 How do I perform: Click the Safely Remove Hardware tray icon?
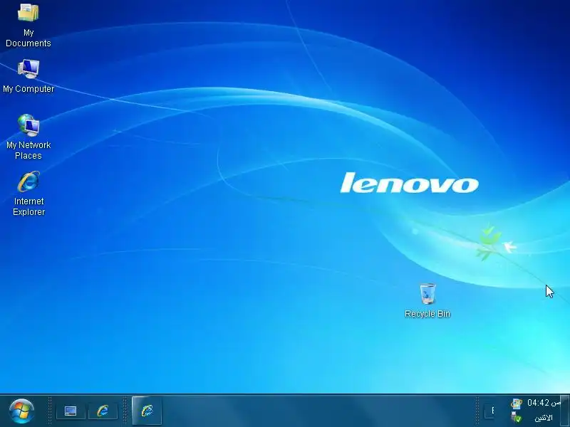(x=516, y=417)
